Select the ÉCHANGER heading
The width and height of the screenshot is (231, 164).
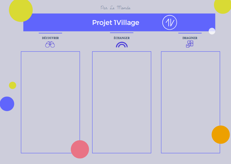(x=122, y=38)
